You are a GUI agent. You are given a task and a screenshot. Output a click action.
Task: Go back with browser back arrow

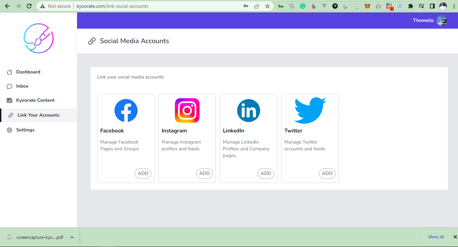tap(7, 6)
